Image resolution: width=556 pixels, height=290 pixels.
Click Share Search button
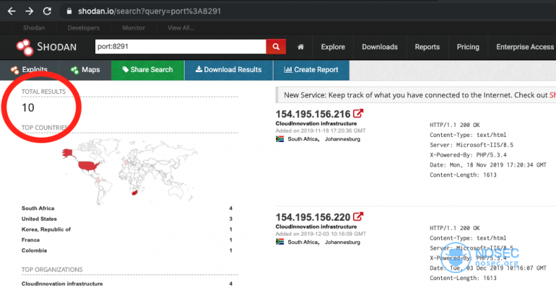point(148,70)
